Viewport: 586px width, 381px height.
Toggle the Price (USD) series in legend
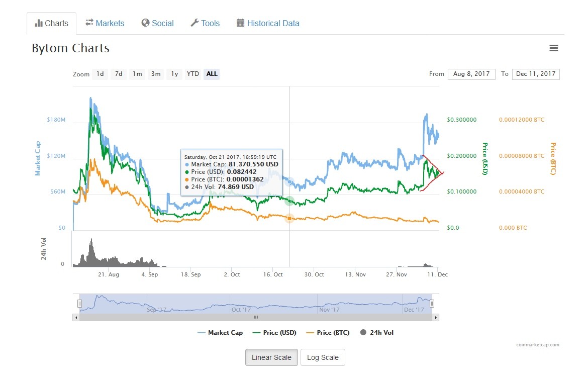pos(275,333)
